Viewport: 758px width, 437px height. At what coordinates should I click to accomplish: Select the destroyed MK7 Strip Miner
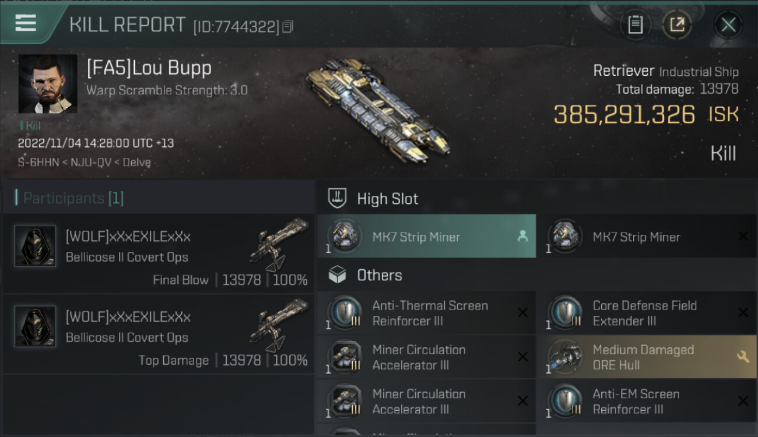(647, 236)
